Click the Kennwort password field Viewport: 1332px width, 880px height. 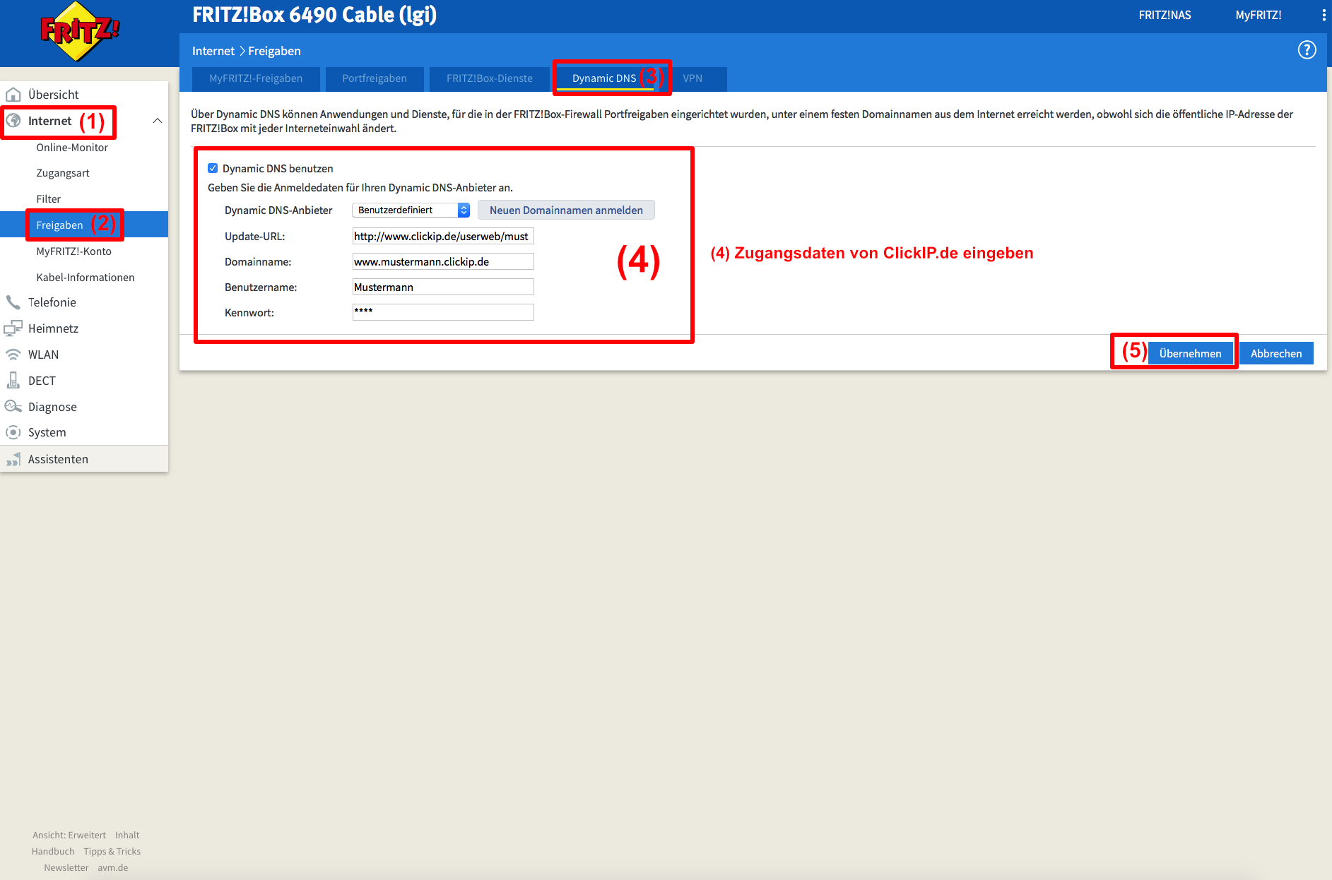click(443, 312)
